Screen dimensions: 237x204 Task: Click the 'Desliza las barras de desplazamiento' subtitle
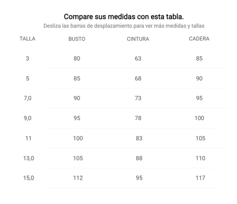(124, 26)
